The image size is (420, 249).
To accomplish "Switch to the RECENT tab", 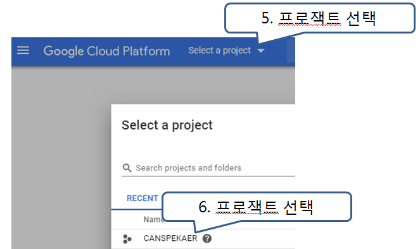I will (x=143, y=198).
